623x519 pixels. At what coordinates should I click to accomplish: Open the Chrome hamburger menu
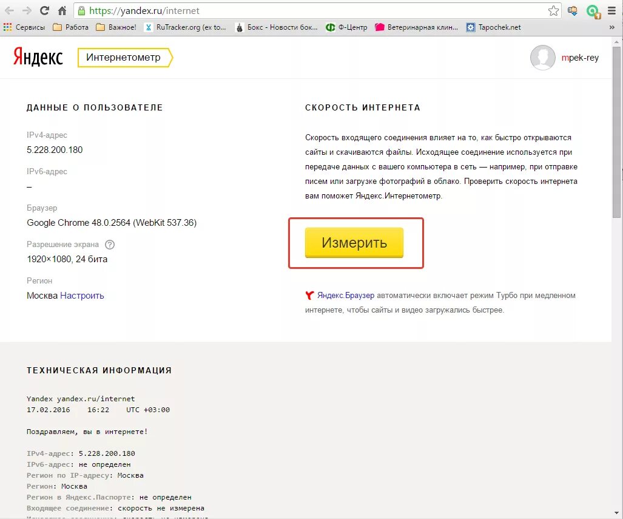(x=612, y=11)
